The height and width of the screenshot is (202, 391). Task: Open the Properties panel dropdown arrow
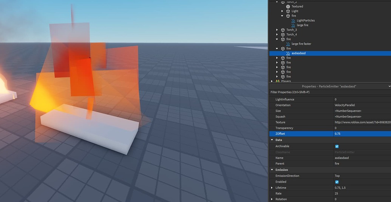(x=389, y=86)
